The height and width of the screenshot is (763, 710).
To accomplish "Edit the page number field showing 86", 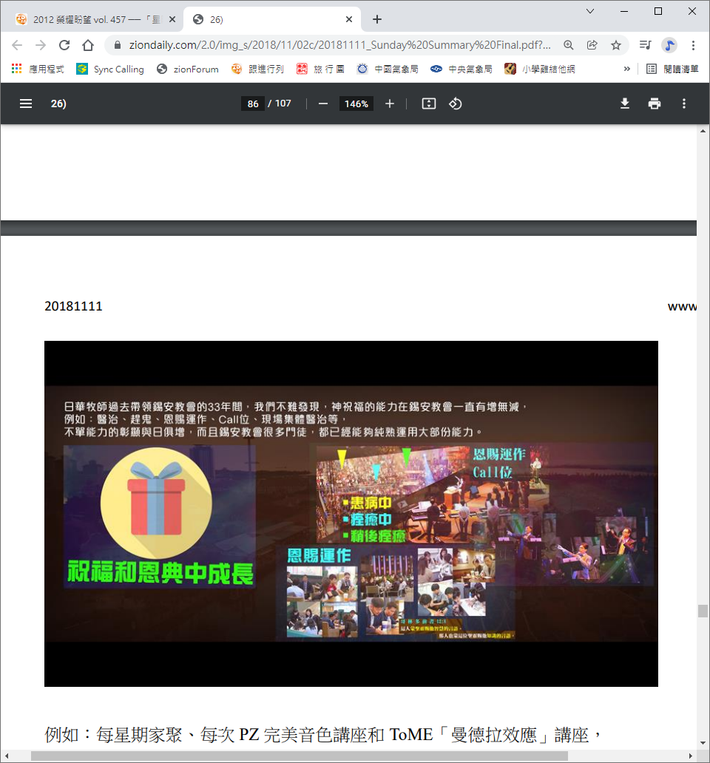I will 252,104.
